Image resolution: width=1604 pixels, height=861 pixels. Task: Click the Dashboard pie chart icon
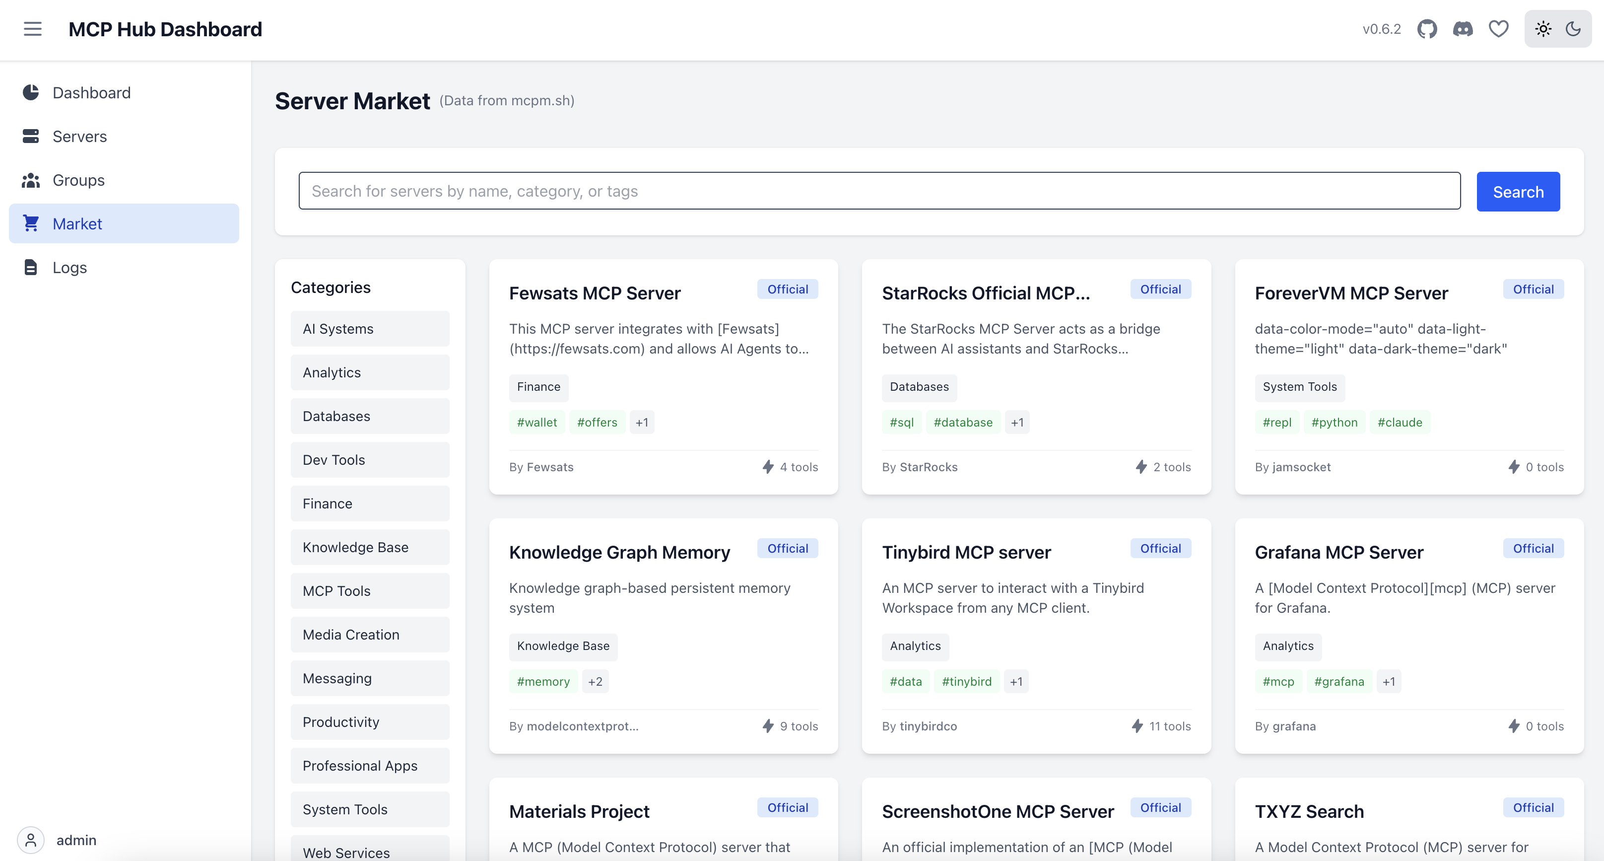tap(30, 93)
